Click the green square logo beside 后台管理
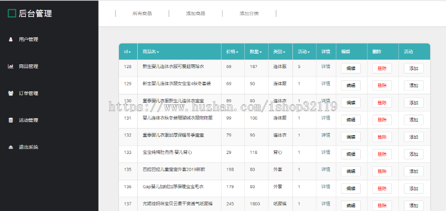 (x=12, y=13)
